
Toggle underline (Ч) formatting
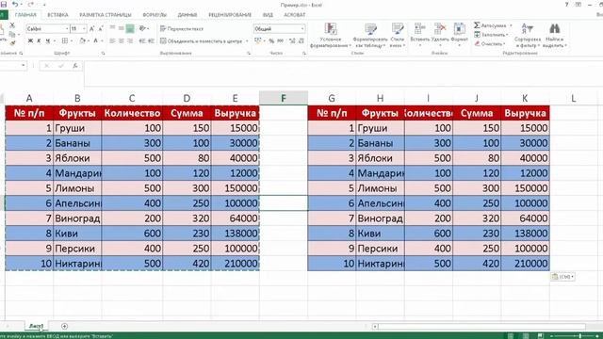click(48, 40)
